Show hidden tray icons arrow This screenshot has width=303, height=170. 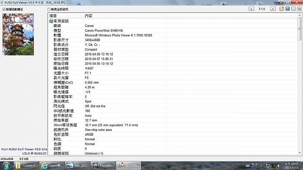tap(261, 166)
